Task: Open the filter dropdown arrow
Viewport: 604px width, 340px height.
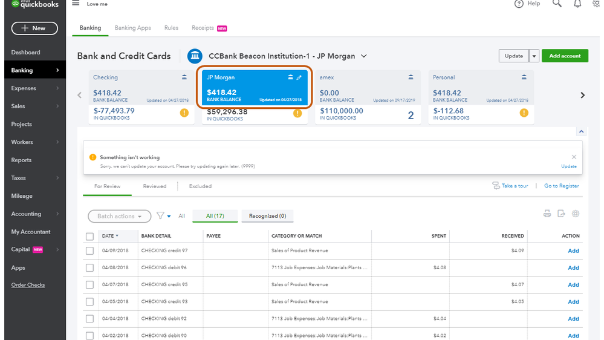Action: (x=169, y=217)
